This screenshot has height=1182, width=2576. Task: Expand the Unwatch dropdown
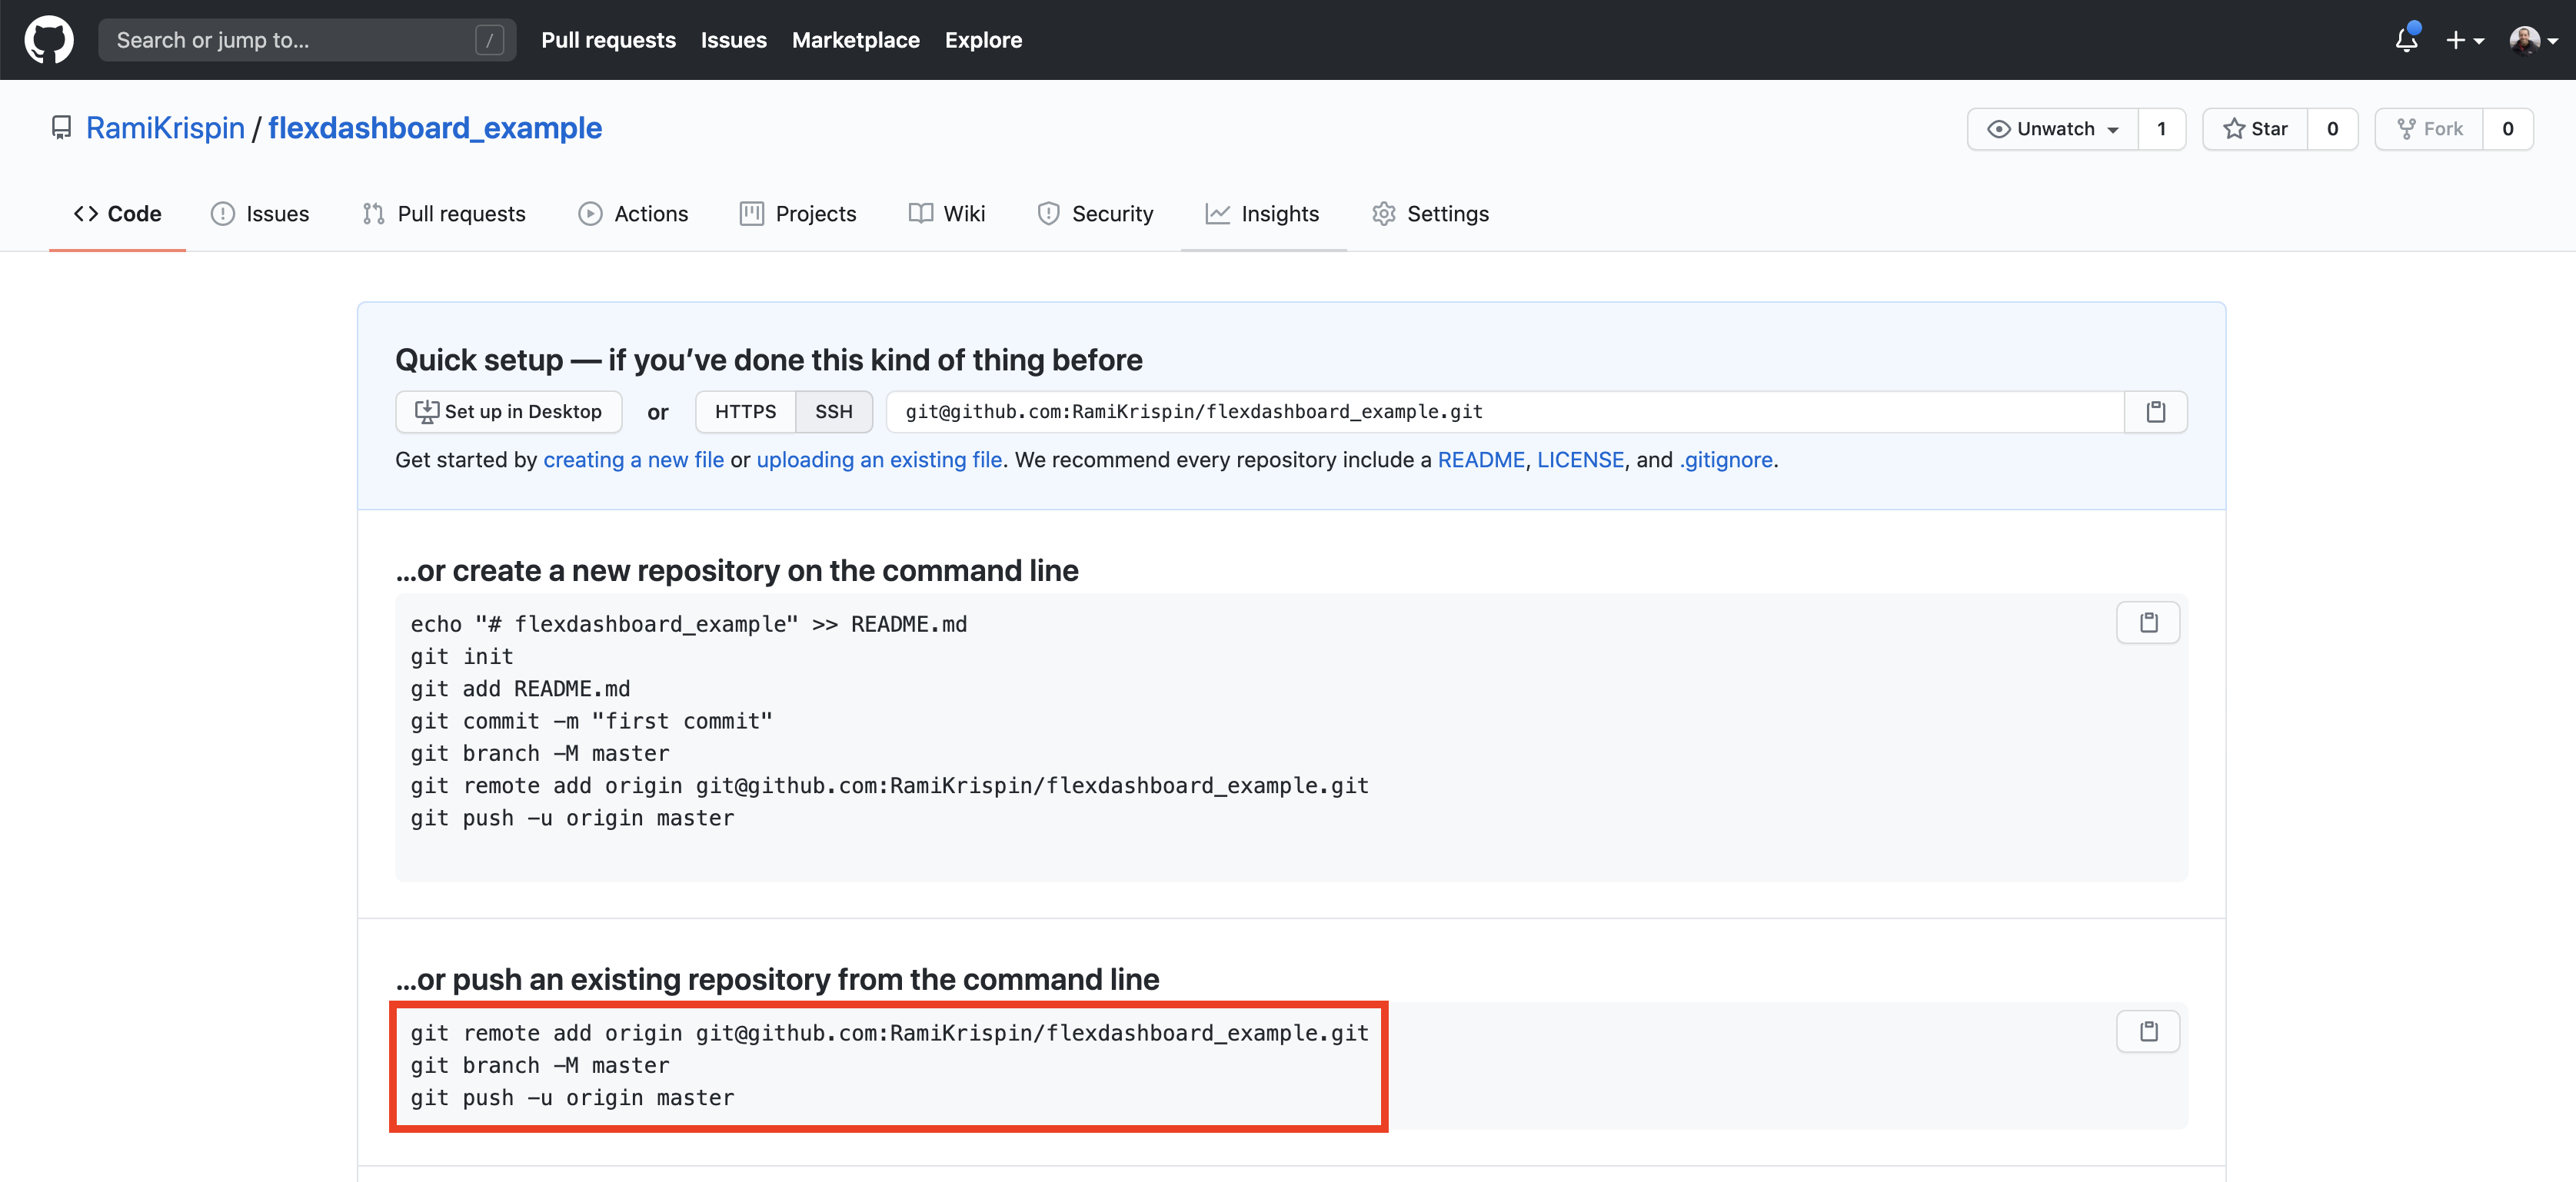click(2053, 129)
